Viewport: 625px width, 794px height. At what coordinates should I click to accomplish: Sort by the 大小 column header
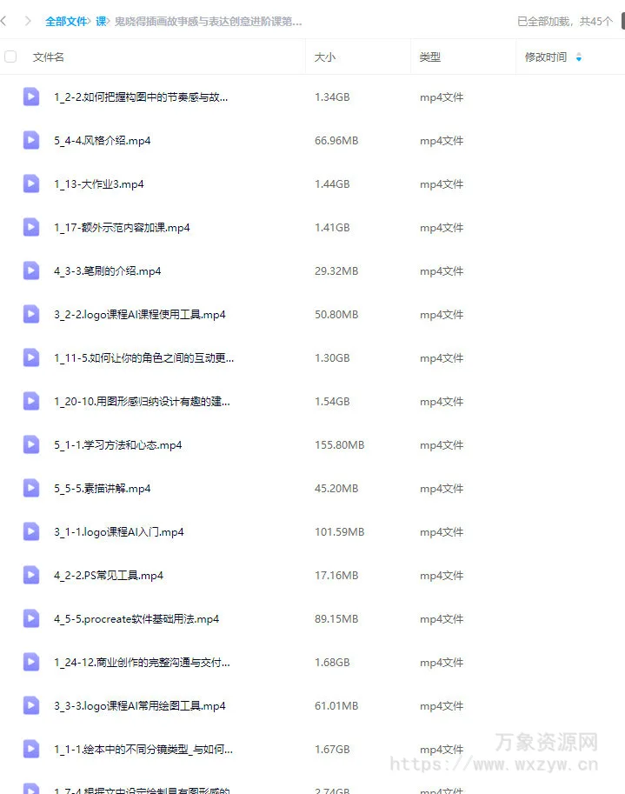click(325, 57)
